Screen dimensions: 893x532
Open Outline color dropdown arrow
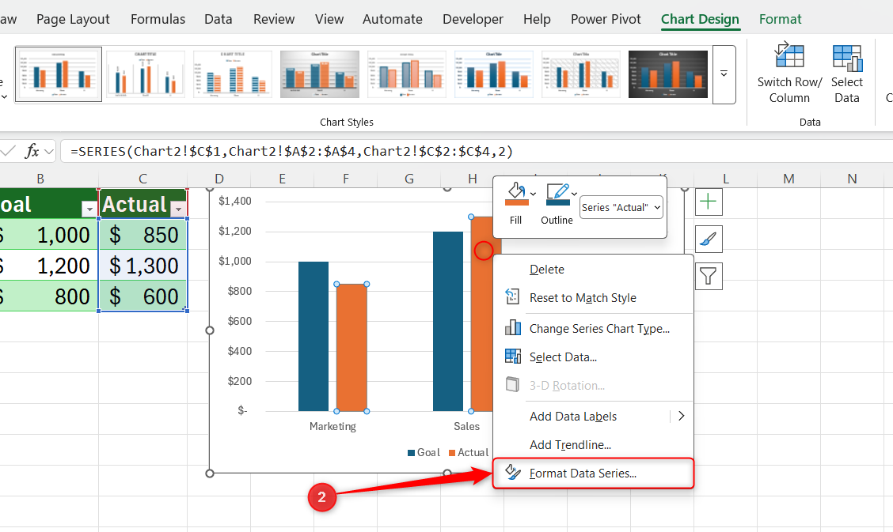pyautogui.click(x=574, y=194)
